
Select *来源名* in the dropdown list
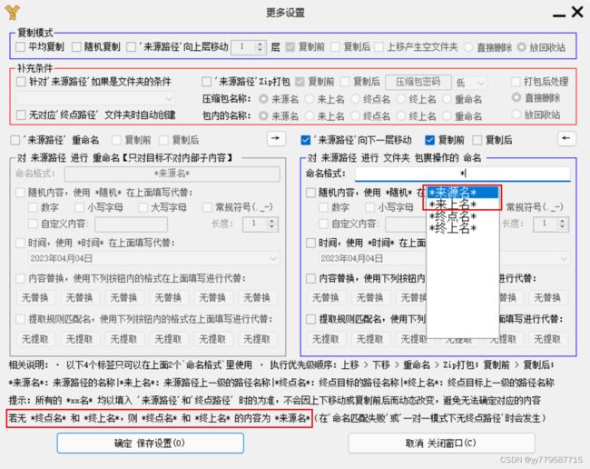(463, 193)
